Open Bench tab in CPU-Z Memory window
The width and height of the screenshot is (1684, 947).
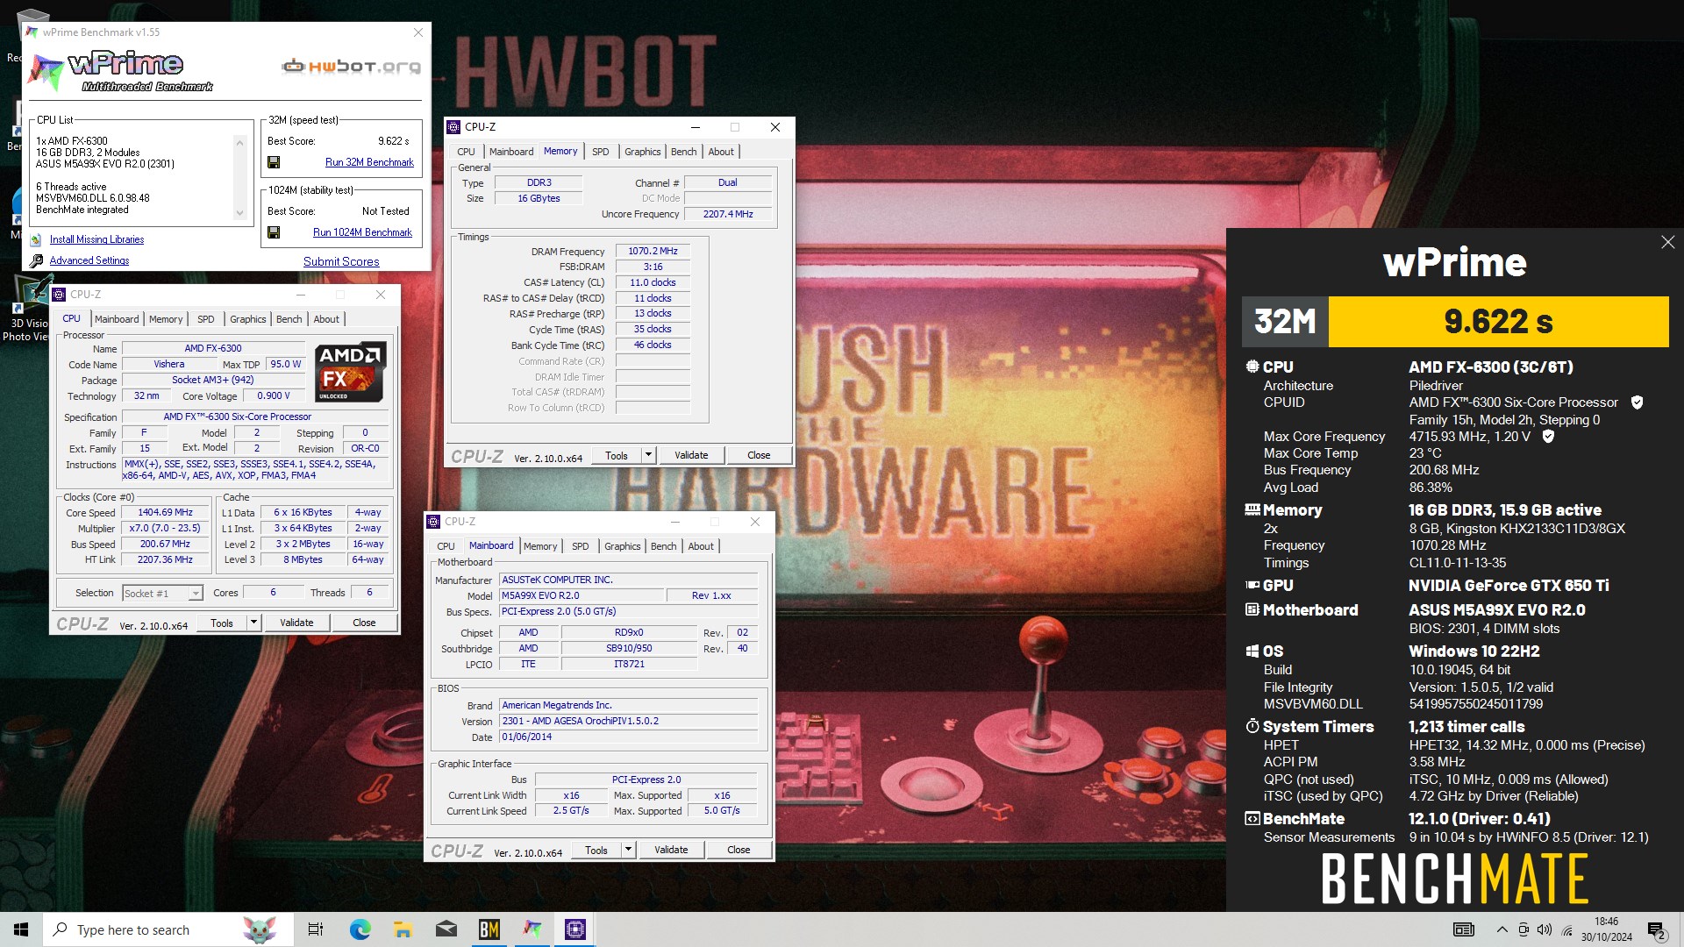(x=683, y=152)
